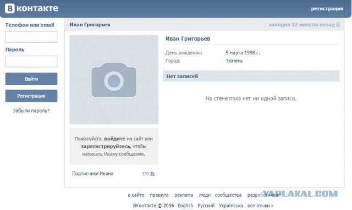Open the регистрация link in the header
This screenshot has width=352, height=210.
click(x=327, y=9)
